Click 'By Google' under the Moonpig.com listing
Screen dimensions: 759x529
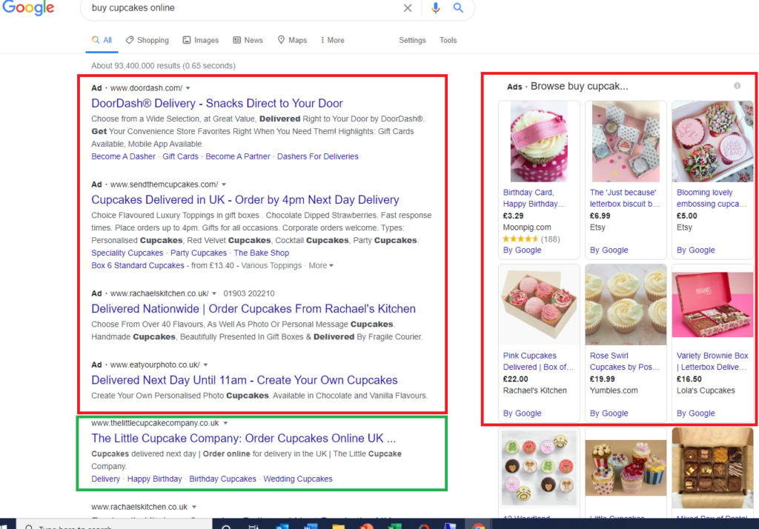tap(522, 250)
